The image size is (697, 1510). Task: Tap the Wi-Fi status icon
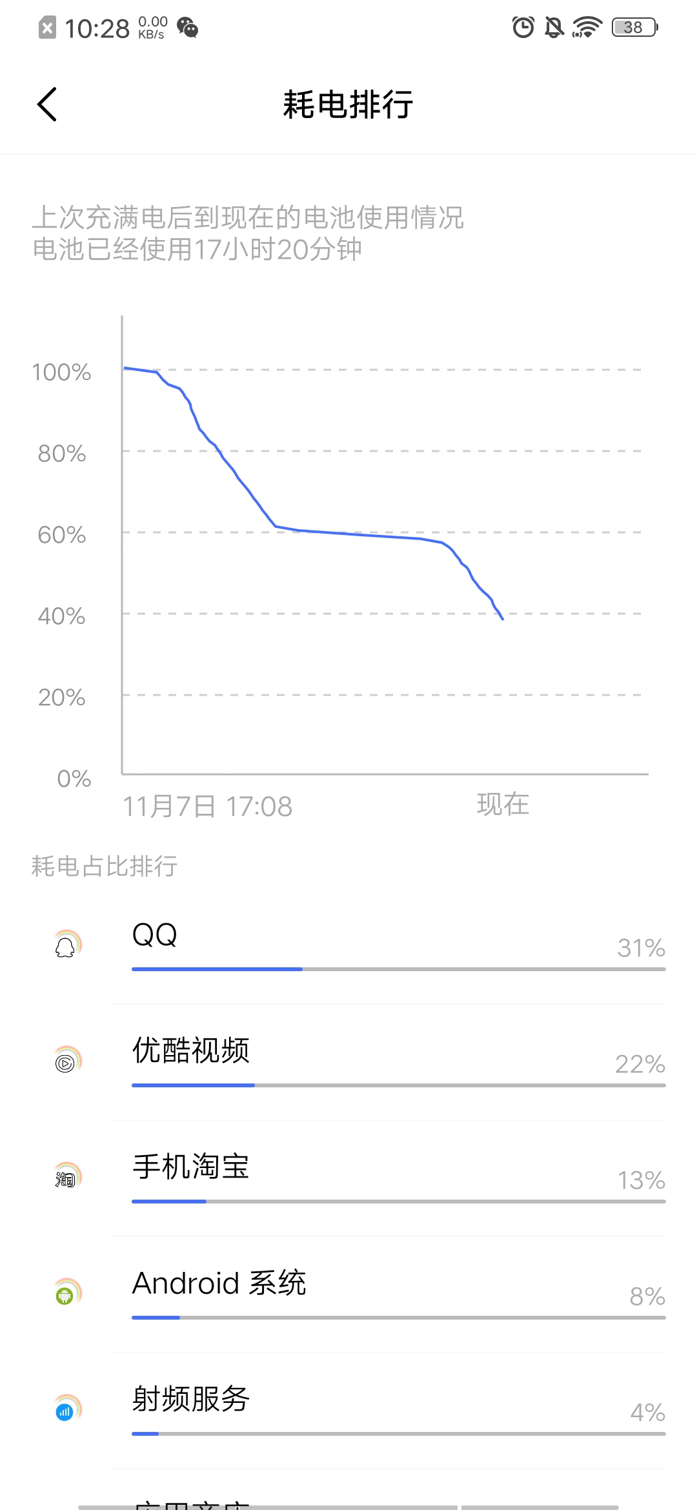tap(587, 28)
